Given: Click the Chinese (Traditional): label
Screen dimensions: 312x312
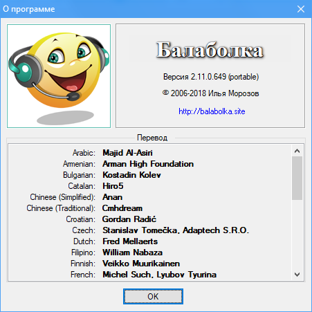Looking at the screenshot, I should pos(61,208).
